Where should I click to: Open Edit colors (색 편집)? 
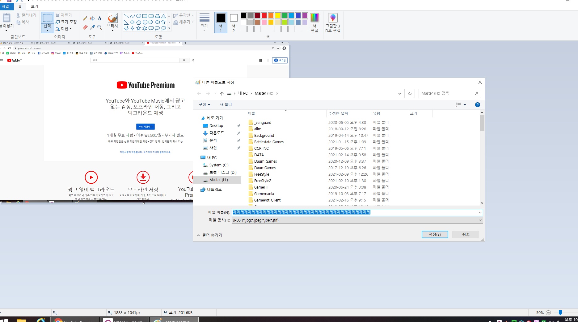click(x=314, y=22)
